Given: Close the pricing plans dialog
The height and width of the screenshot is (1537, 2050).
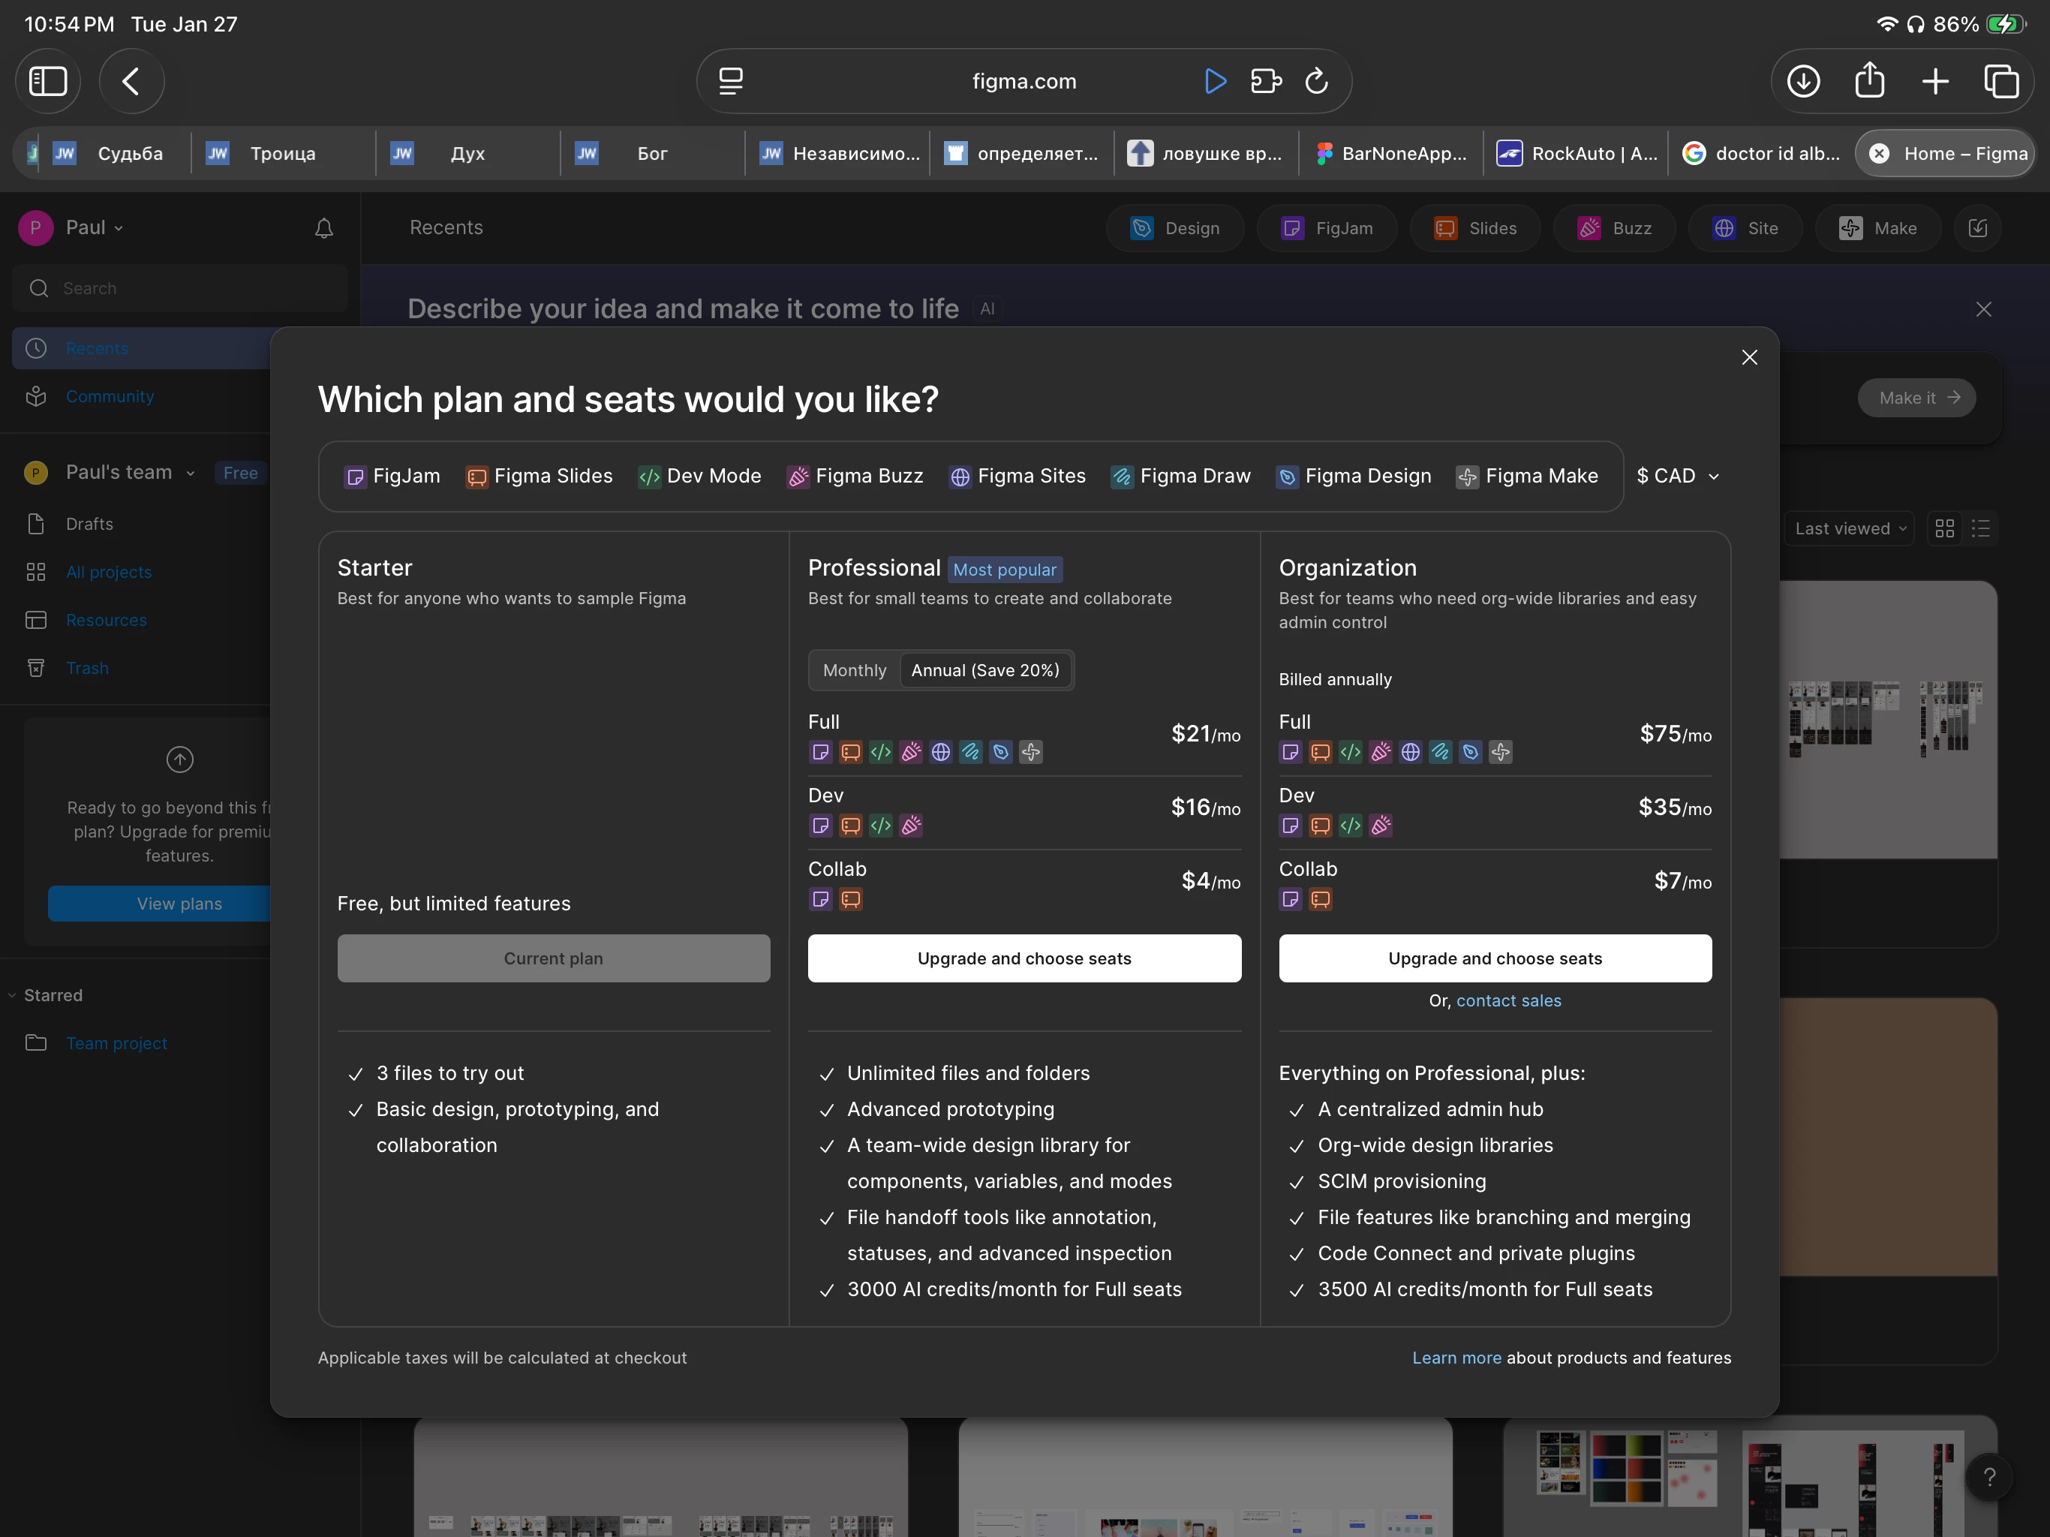Looking at the screenshot, I should coord(1749,357).
